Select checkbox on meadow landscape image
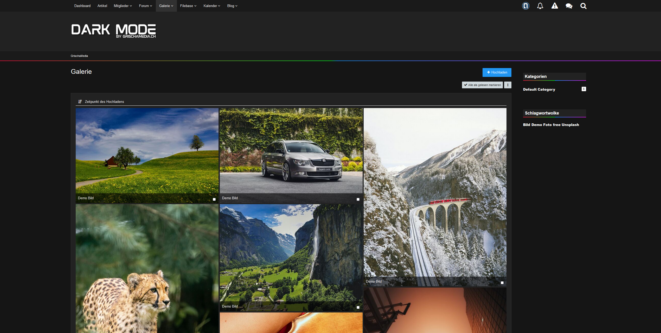Image resolution: width=661 pixels, height=333 pixels. point(214,199)
